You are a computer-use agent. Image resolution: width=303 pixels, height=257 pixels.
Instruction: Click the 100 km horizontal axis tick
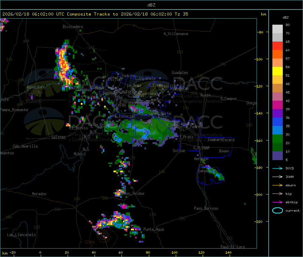[174, 252]
